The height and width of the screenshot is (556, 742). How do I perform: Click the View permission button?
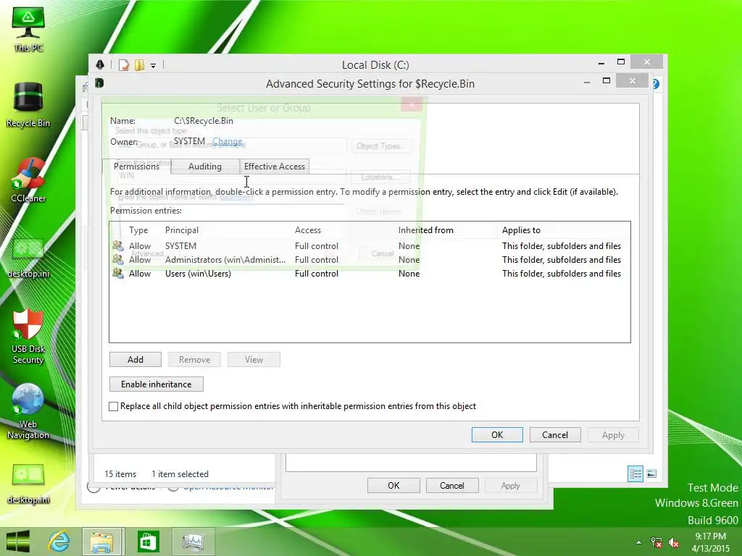(254, 360)
